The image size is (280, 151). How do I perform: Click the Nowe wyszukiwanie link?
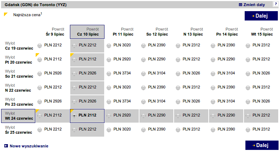[x=29, y=146]
